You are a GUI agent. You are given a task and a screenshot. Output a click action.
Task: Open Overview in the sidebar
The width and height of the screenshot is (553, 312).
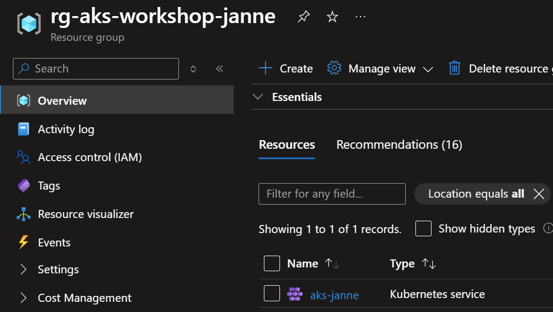[117, 99]
